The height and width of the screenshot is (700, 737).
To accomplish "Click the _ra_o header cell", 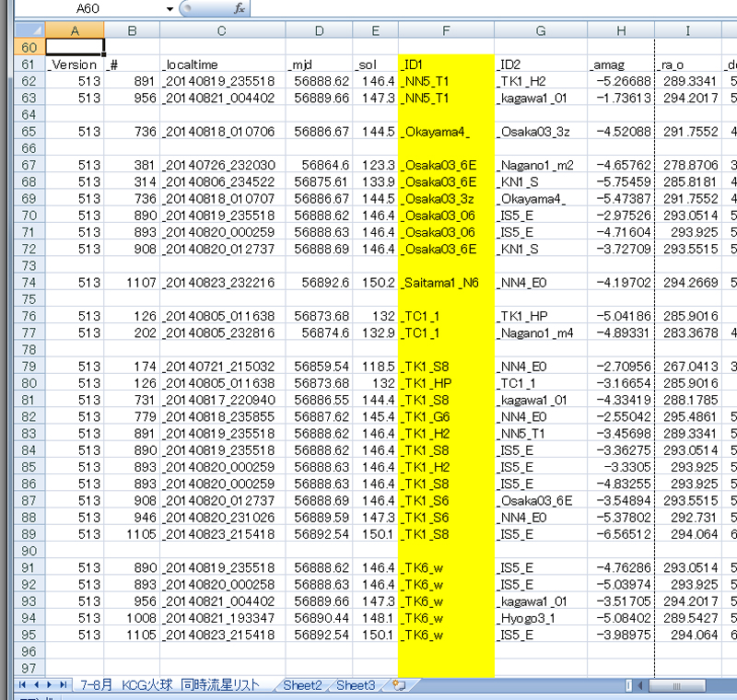I will pyautogui.click(x=687, y=64).
